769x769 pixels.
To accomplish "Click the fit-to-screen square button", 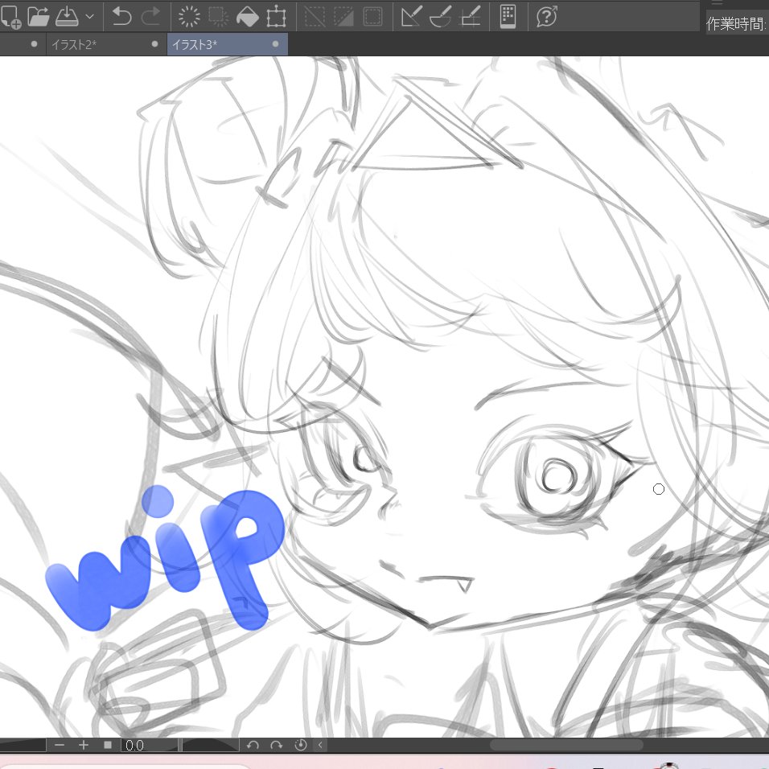I will (109, 745).
